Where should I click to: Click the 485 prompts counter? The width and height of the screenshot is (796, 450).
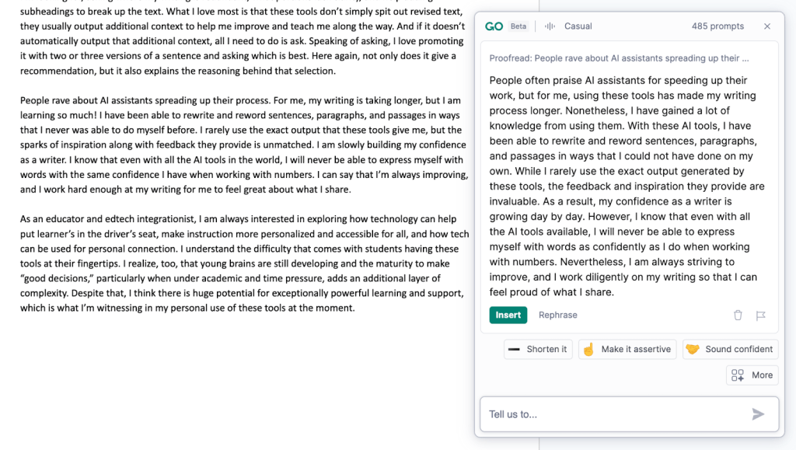pyautogui.click(x=717, y=26)
